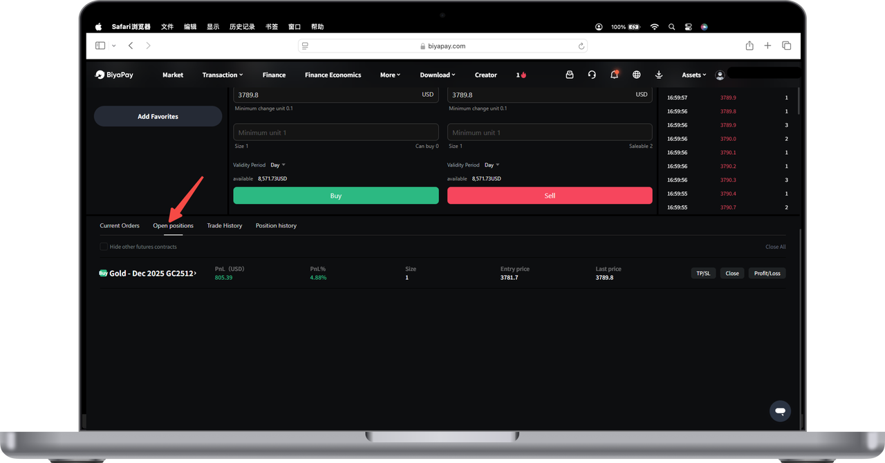Toggle the Safari sidebar icon
The height and width of the screenshot is (463, 885).
pos(100,46)
